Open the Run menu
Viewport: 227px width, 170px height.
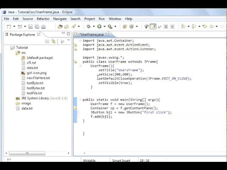click(x=102, y=19)
